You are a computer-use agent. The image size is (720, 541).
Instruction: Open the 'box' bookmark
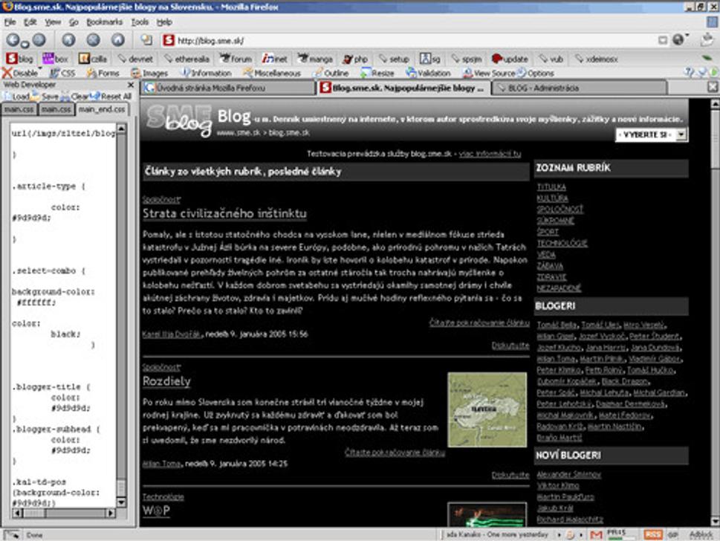[55, 59]
